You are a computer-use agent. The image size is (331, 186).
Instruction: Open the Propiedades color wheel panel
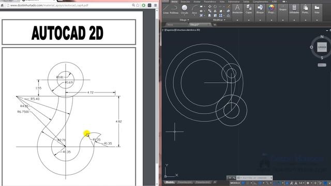(272, 9)
